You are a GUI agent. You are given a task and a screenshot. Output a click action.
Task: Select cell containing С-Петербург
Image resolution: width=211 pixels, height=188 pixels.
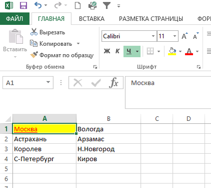(x=44, y=159)
